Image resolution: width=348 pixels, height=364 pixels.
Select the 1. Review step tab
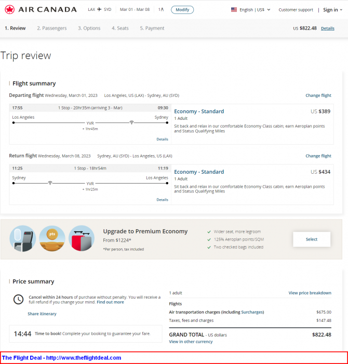15,28
